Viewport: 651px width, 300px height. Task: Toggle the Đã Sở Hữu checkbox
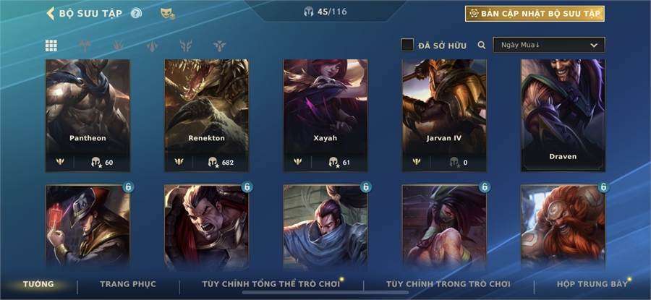click(x=407, y=45)
